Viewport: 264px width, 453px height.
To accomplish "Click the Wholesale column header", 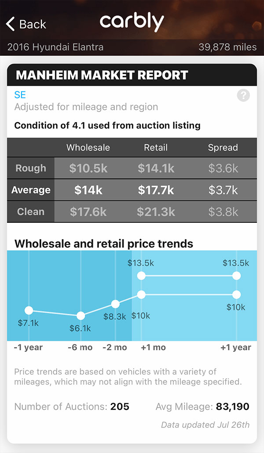I will click(x=88, y=148).
